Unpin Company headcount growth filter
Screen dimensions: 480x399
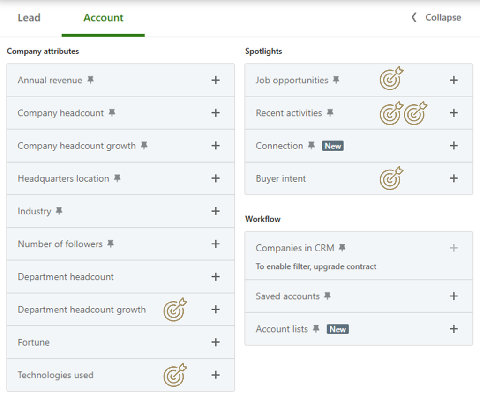coord(144,145)
